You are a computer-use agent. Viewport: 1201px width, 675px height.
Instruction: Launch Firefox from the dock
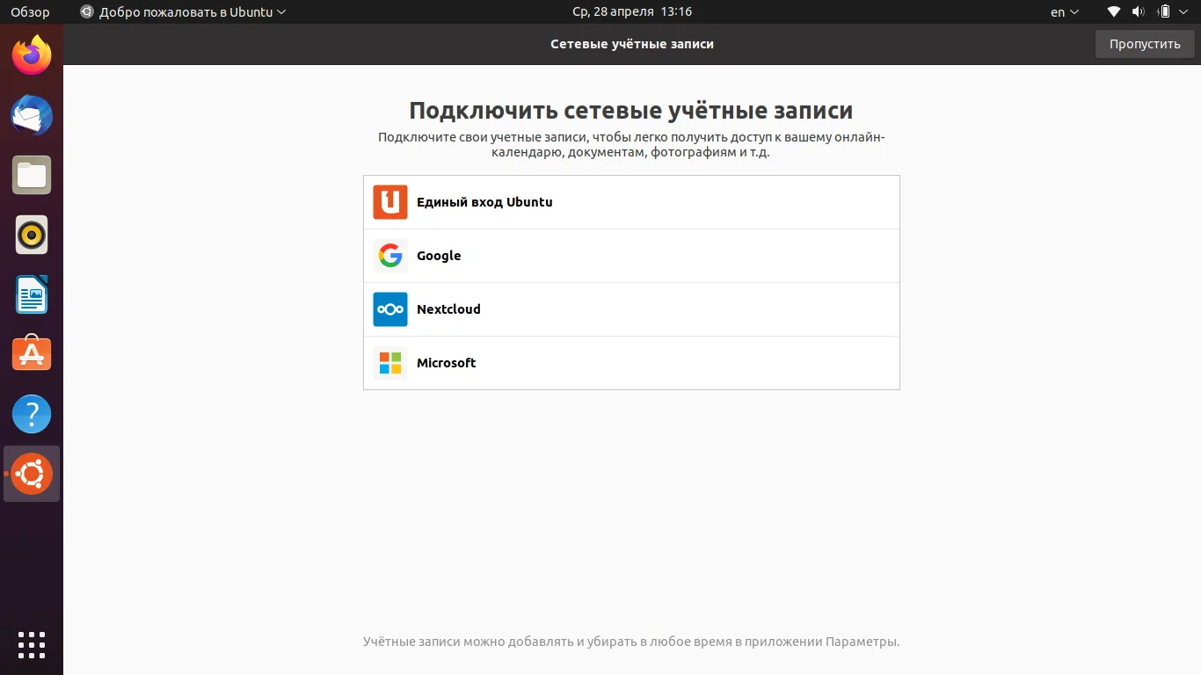(x=32, y=55)
